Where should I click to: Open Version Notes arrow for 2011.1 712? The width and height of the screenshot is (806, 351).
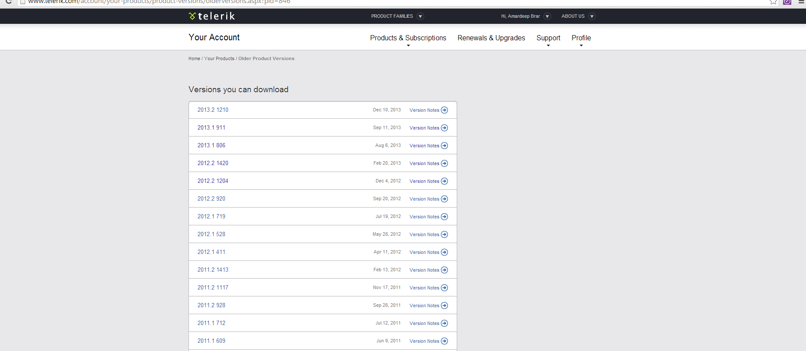coord(444,323)
